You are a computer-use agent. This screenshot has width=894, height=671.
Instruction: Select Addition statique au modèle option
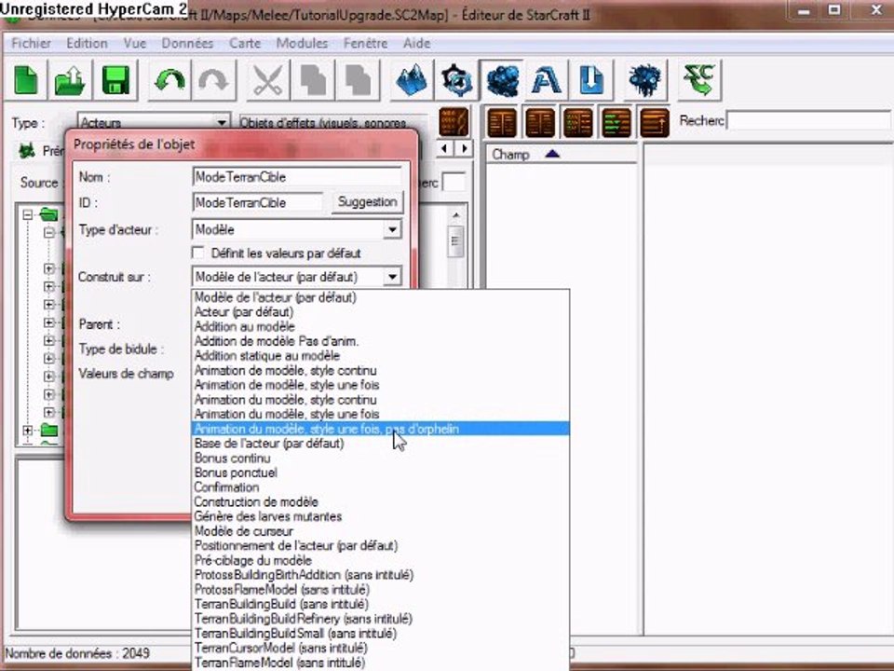(x=380, y=356)
